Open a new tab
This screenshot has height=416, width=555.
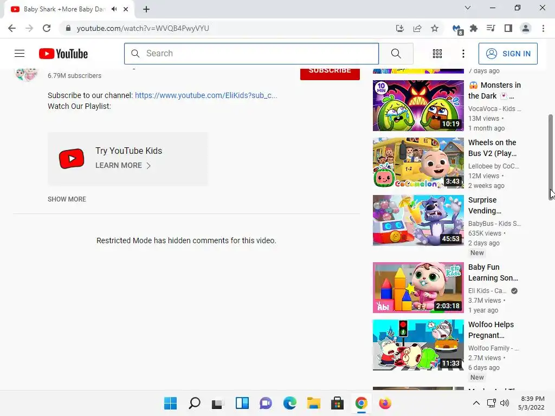click(146, 9)
